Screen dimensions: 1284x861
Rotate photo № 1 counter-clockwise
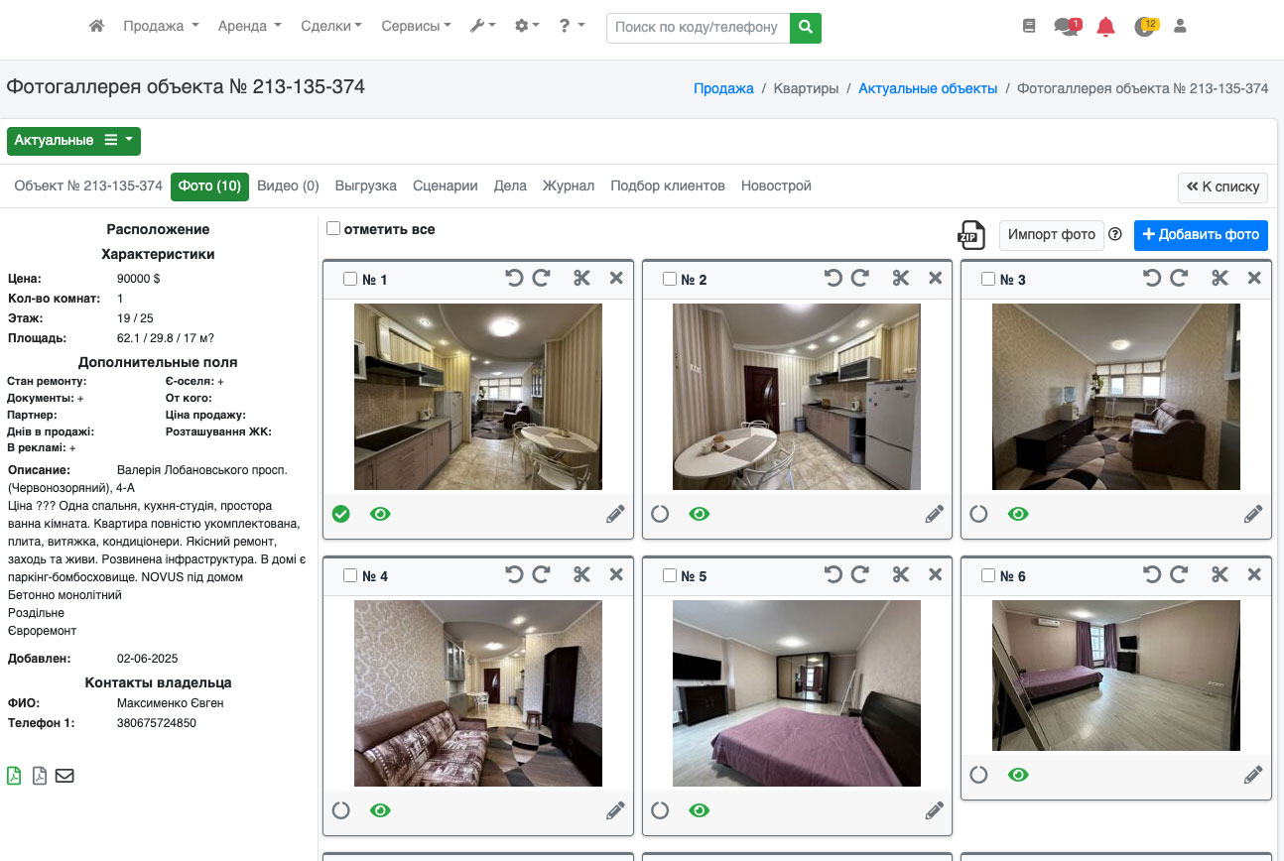(x=514, y=279)
